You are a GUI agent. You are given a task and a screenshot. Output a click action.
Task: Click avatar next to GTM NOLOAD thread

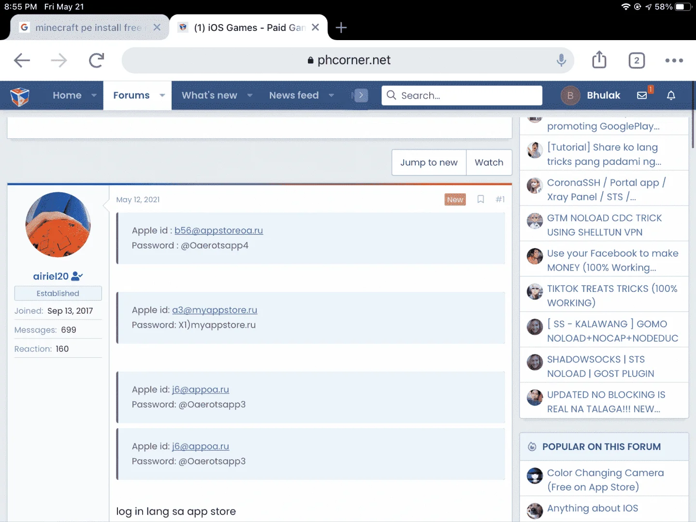tap(535, 221)
